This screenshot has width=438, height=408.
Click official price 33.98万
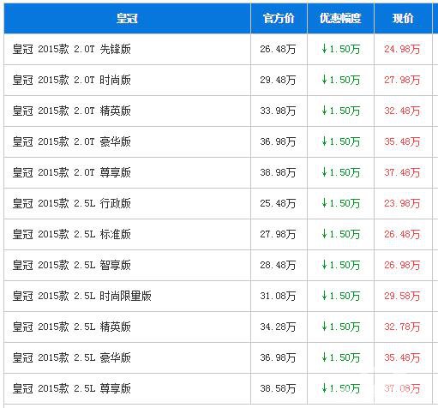[278, 111]
